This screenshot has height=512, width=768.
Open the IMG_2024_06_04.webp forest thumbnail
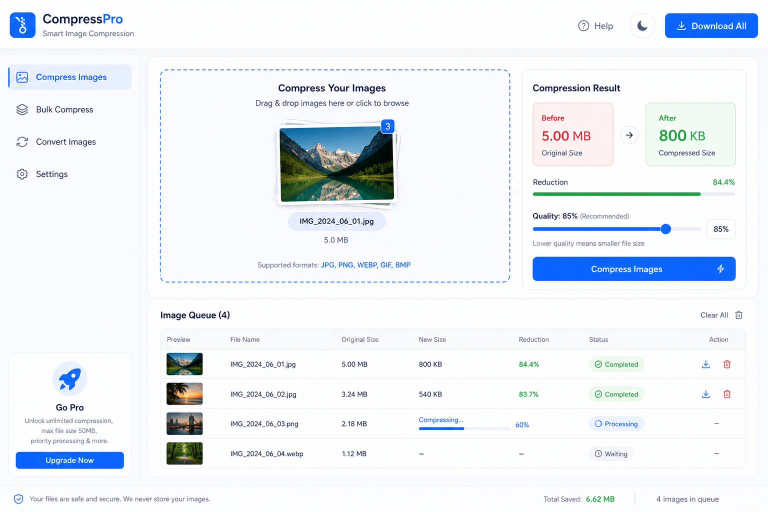tap(184, 453)
